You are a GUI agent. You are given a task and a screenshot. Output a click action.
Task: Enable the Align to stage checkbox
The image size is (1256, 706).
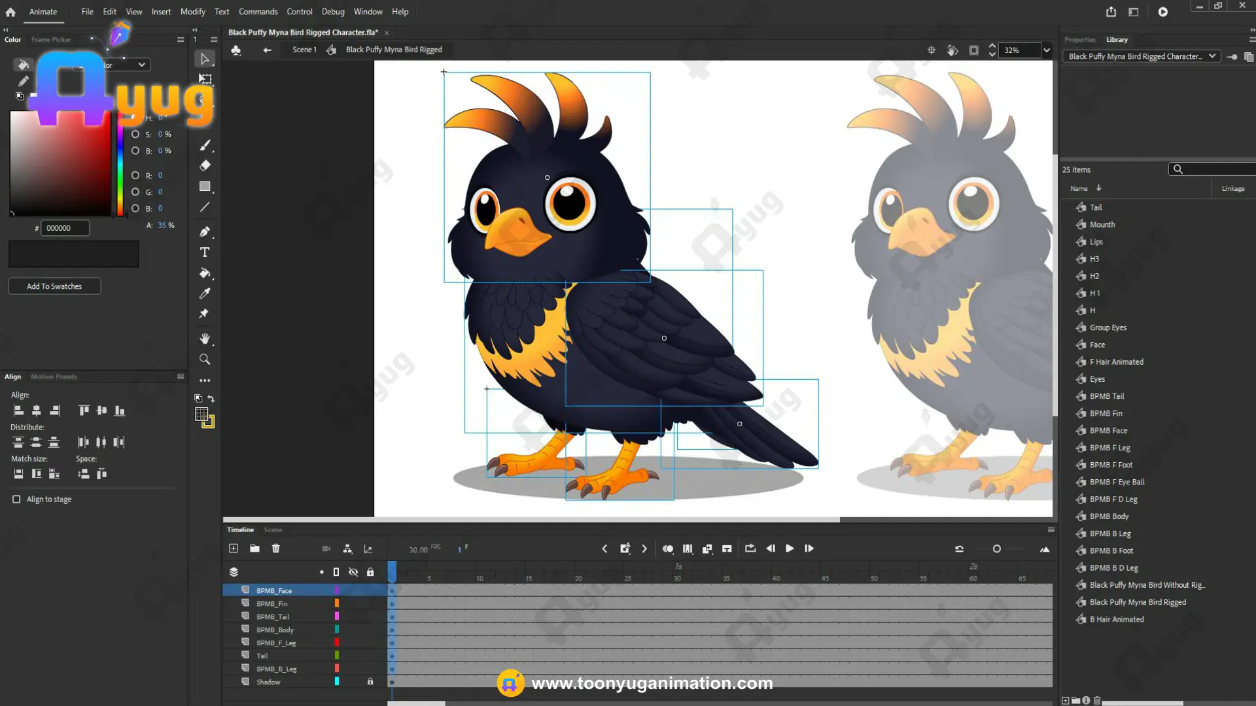[x=16, y=499]
